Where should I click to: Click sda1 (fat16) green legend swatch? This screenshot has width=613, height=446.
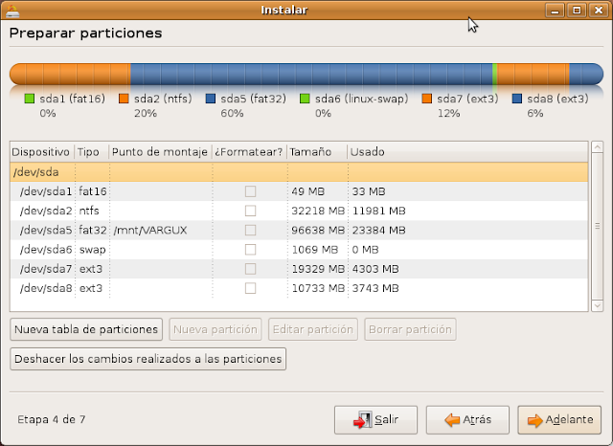pos(30,99)
